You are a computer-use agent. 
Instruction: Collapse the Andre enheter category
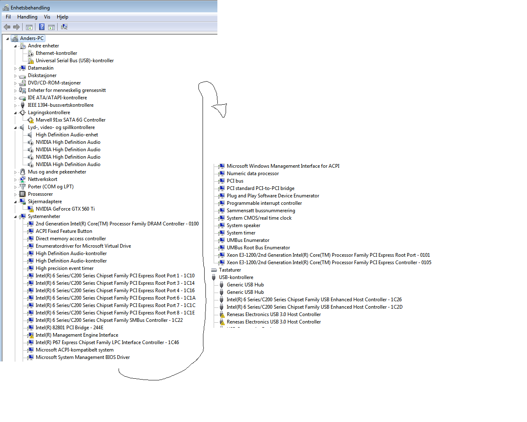pyautogui.click(x=15, y=46)
